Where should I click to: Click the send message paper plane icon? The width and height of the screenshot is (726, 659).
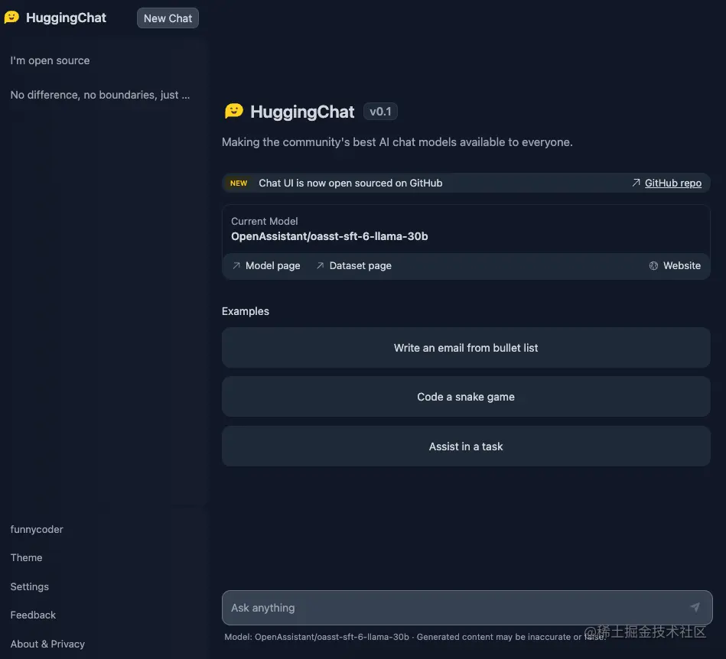point(695,607)
